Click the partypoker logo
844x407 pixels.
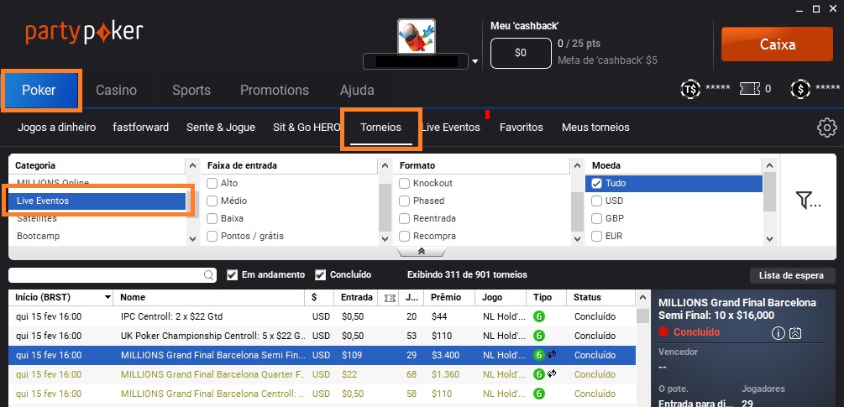pyautogui.click(x=84, y=33)
